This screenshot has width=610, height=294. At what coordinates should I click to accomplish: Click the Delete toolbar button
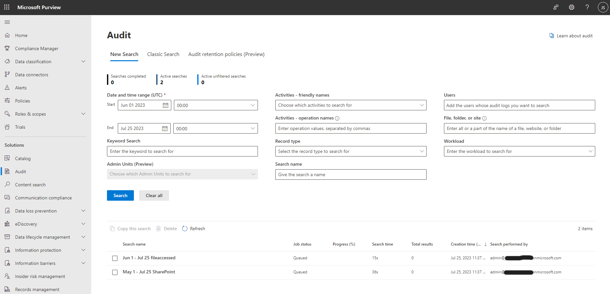point(166,229)
